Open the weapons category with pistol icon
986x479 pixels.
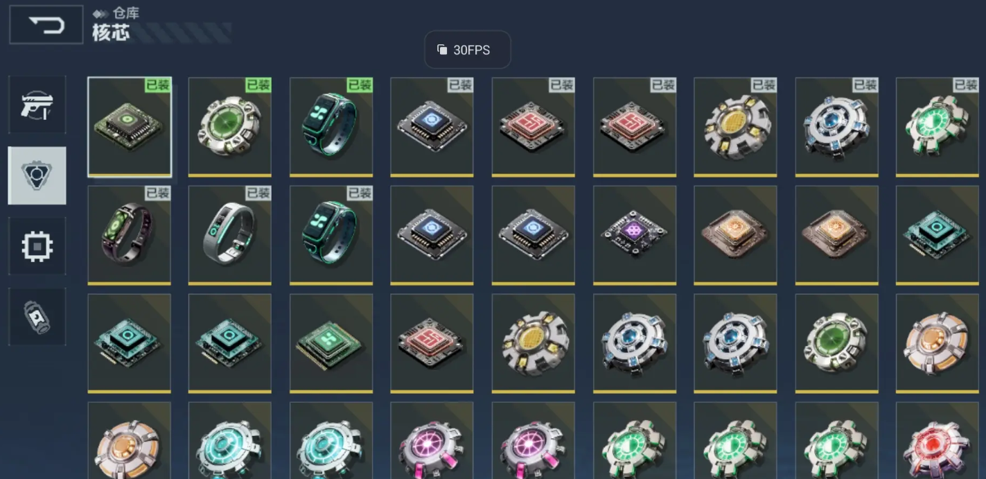(37, 105)
